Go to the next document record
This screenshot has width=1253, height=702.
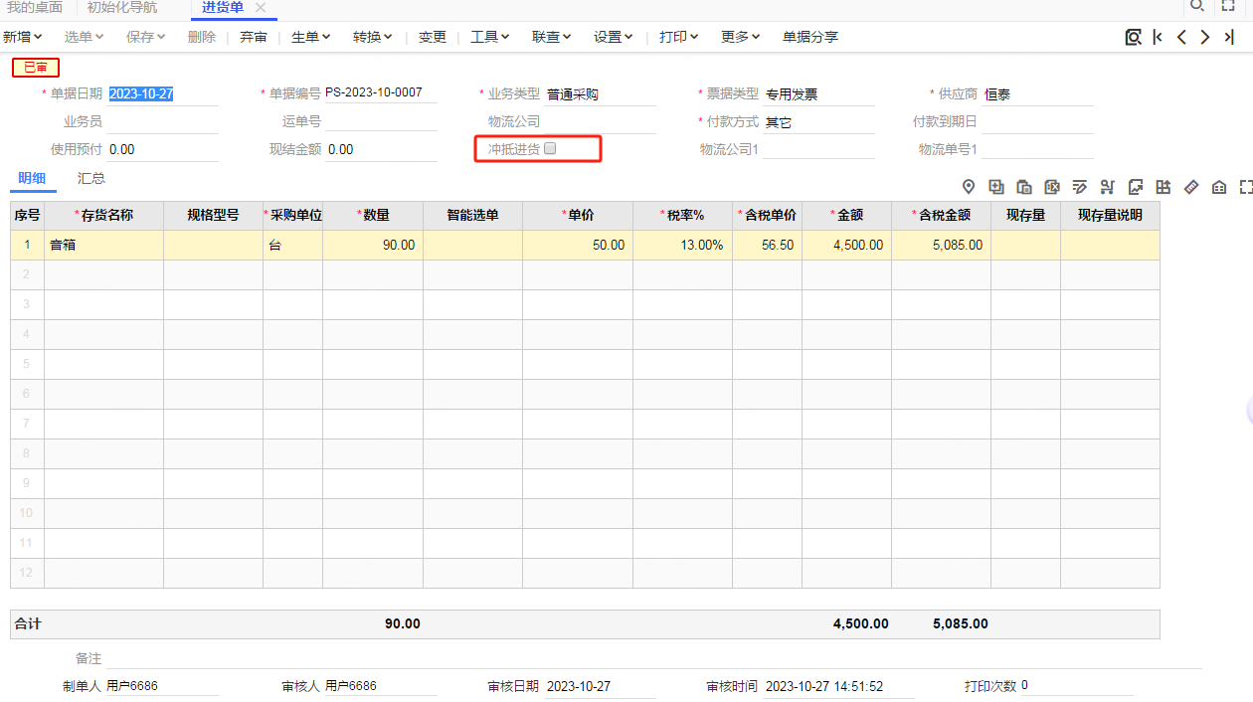pyautogui.click(x=1205, y=37)
